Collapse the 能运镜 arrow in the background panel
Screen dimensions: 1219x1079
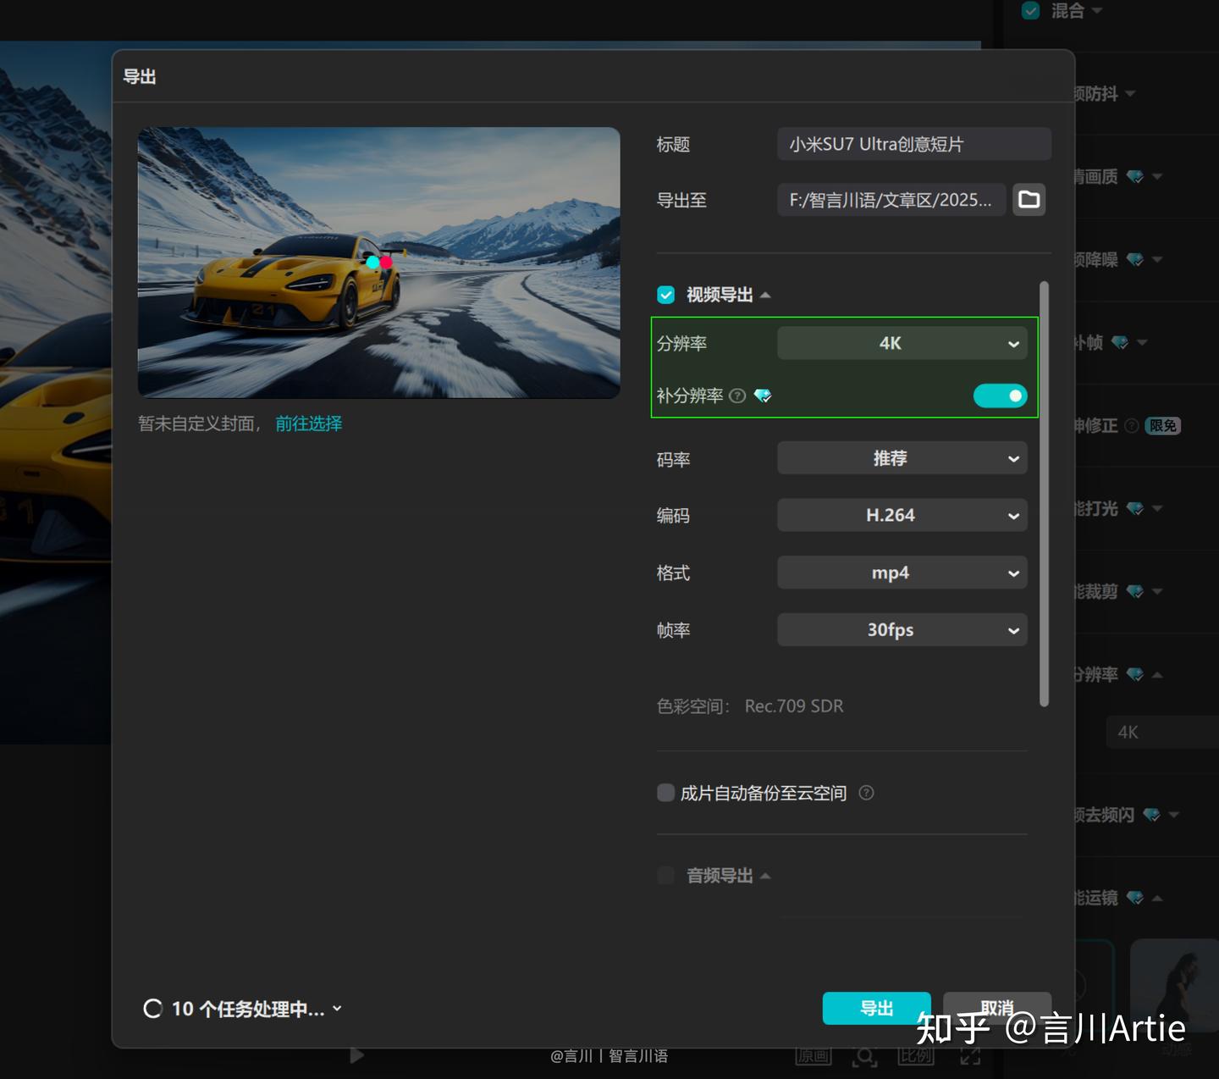1157,898
